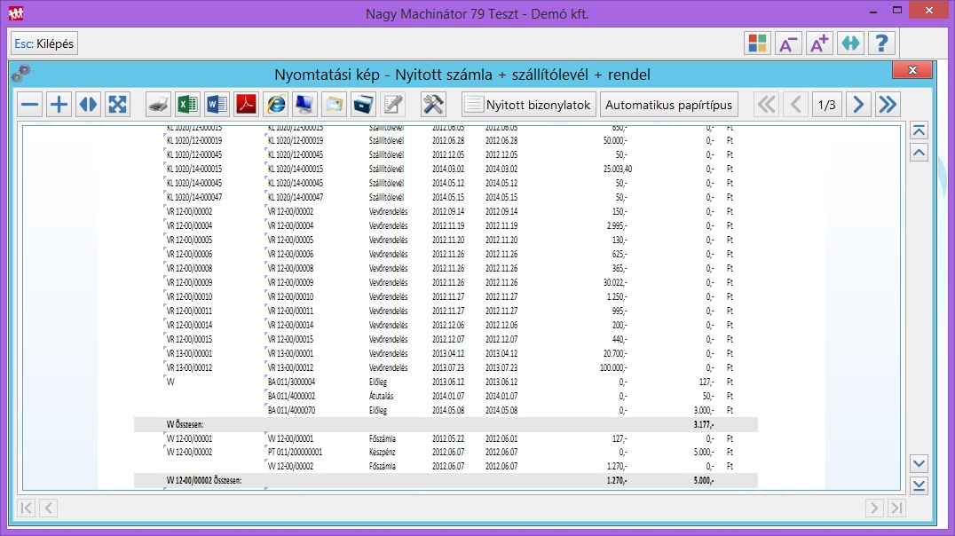Click the envelope email icon

[x=334, y=105]
